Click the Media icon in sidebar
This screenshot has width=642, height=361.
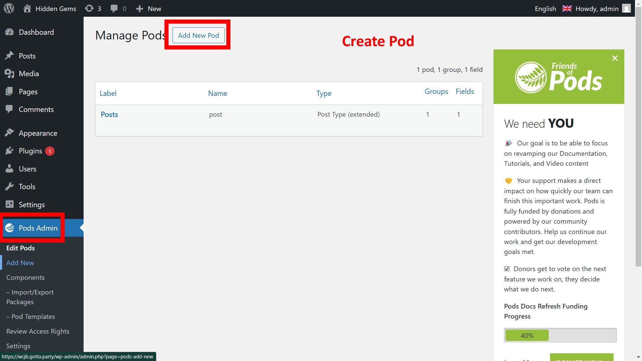click(x=9, y=74)
